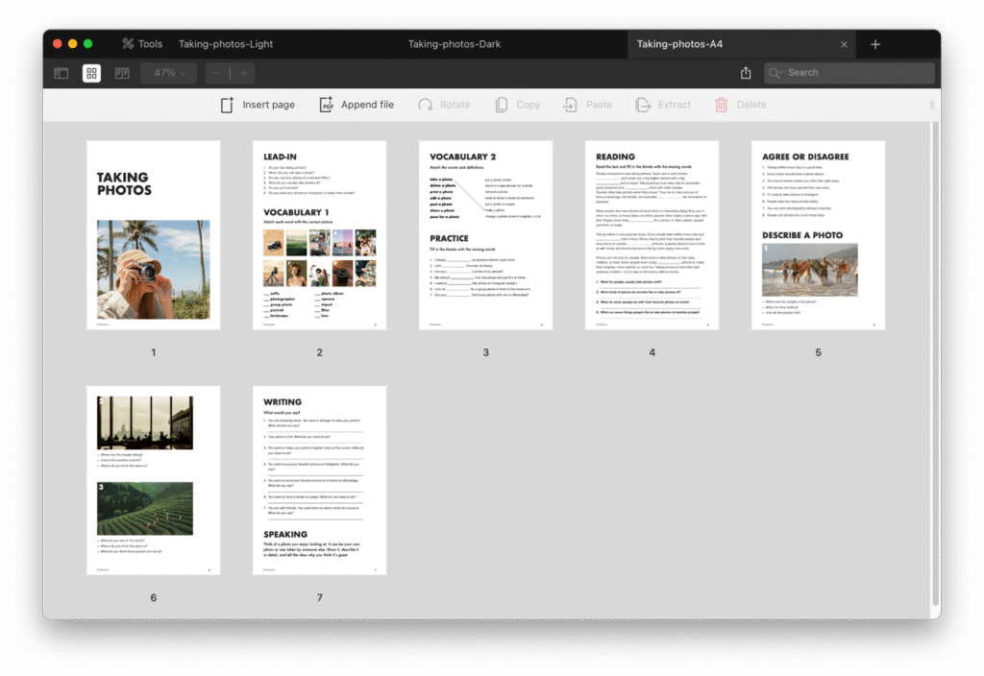This screenshot has width=984, height=676.
Task: Click Insert page
Action: coord(257,105)
